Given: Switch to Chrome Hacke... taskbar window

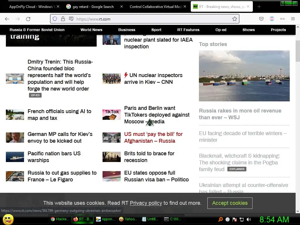Looking at the screenshot, I should (60, 219).
